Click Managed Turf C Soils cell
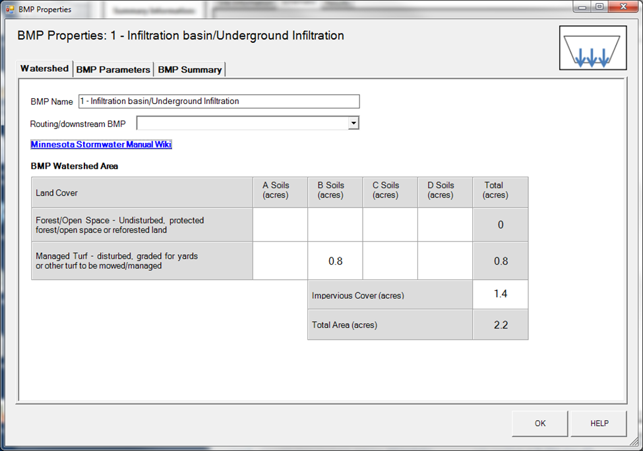Viewport: 643px width, 451px height. tap(390, 261)
